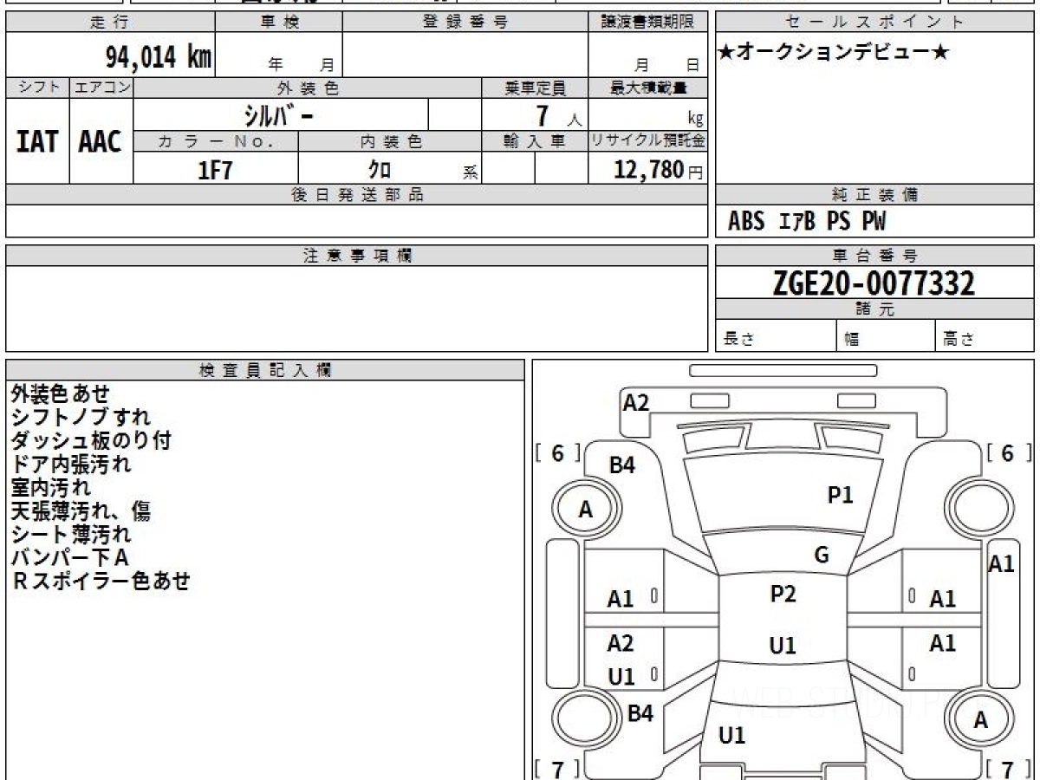Click the 純正装備 header
The height and width of the screenshot is (780, 1040).
pos(874,195)
